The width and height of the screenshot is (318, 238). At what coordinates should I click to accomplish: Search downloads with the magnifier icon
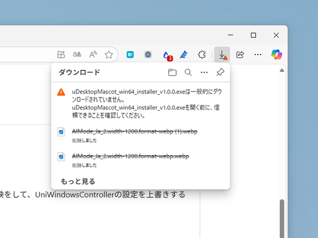(188, 72)
